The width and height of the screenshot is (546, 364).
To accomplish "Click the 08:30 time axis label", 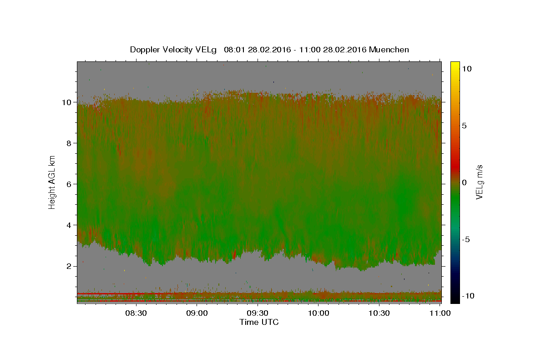I will (136, 313).
